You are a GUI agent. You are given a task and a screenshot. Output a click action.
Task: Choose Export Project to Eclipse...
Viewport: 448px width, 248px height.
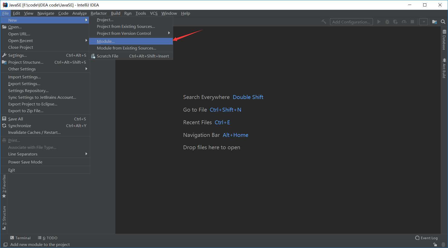[x=45, y=104]
